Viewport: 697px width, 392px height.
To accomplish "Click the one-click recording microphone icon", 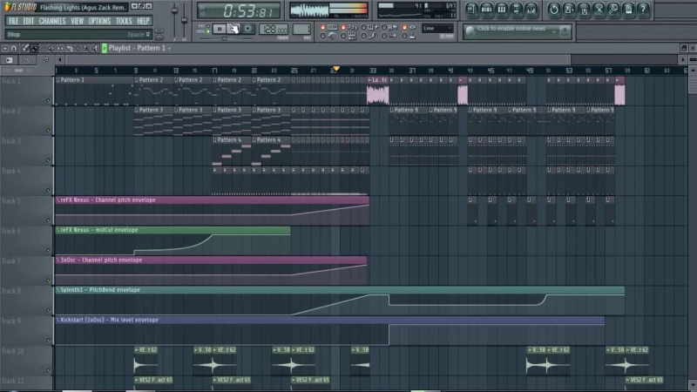I will [x=613, y=10].
